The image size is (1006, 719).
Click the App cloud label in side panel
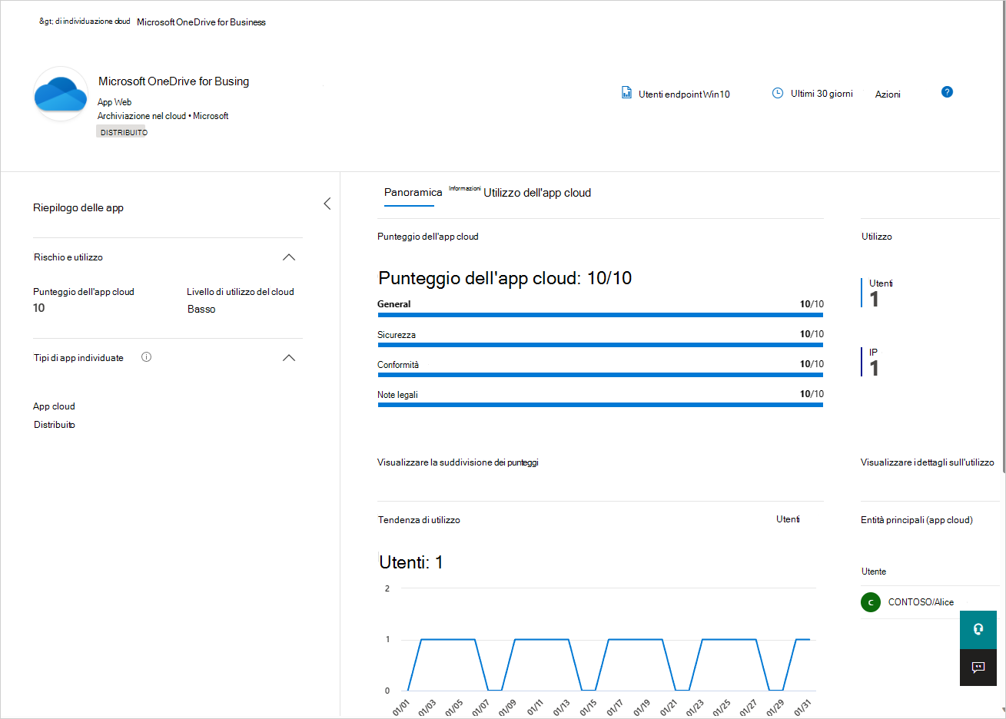point(54,406)
